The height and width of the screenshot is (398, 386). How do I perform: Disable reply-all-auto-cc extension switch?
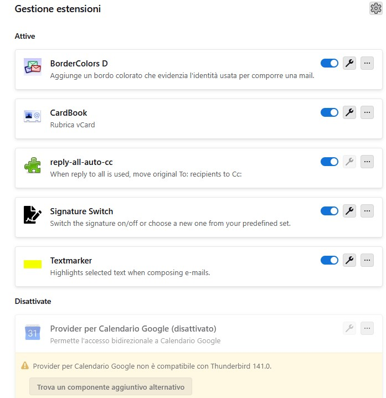(x=330, y=162)
